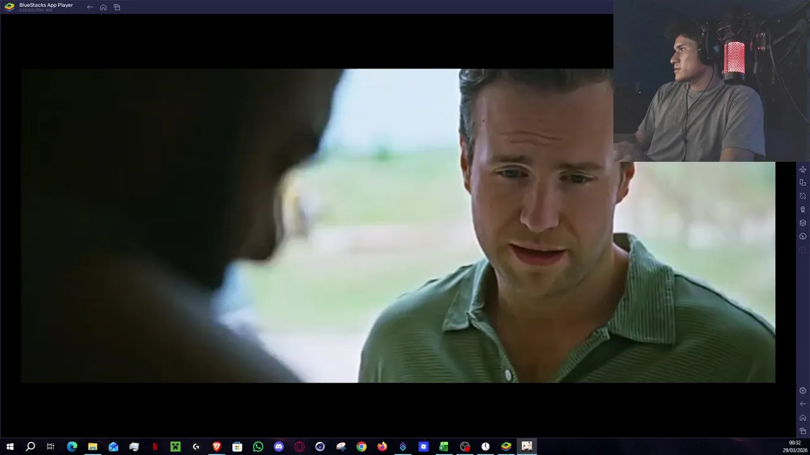Click the sidebar recent apps icon at bottom

point(802,431)
